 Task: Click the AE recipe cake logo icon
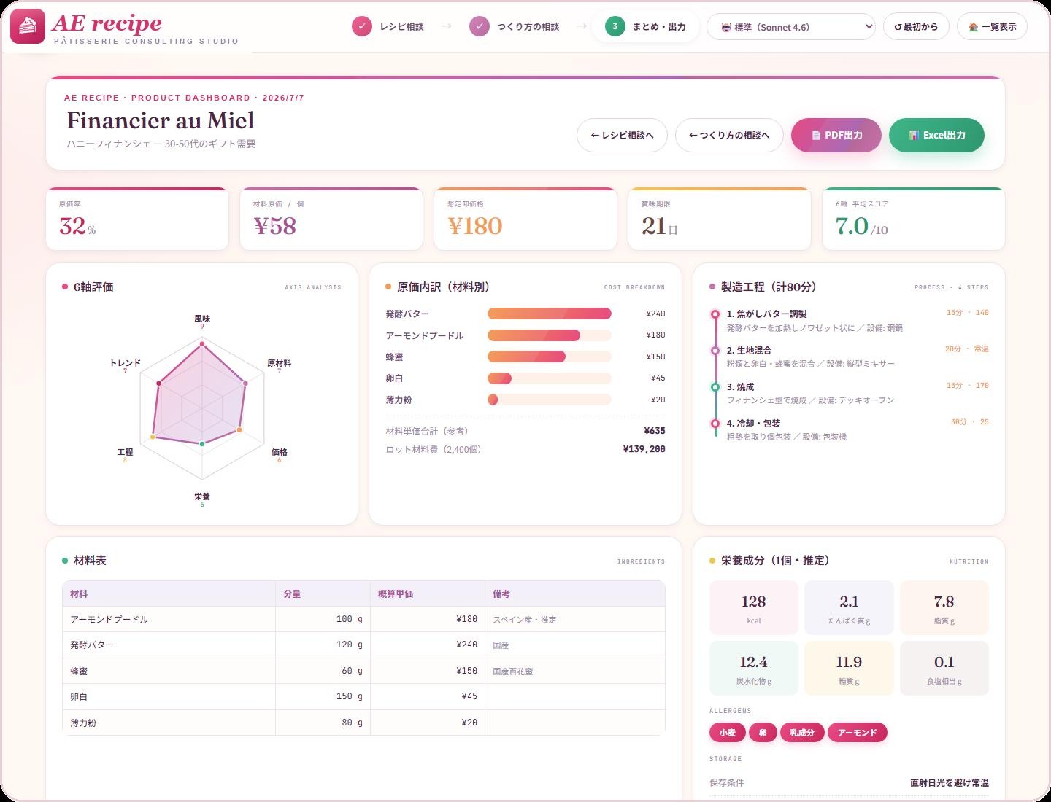point(27,26)
